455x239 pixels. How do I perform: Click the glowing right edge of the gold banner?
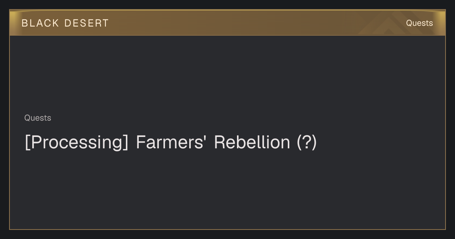pyautogui.click(x=442, y=23)
